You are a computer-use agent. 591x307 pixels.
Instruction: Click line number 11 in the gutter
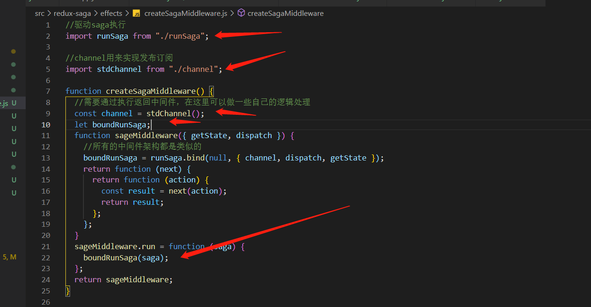coord(46,136)
